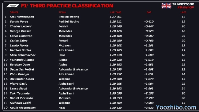This screenshot has width=199, height=112.
Task: Click the British flag icon
Action: coord(166,6)
